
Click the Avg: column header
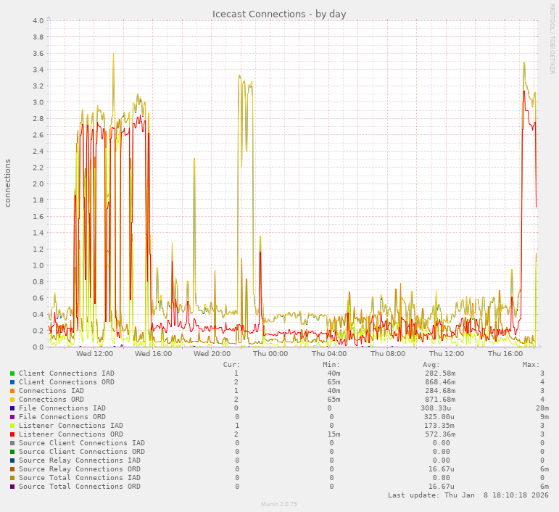coord(431,365)
